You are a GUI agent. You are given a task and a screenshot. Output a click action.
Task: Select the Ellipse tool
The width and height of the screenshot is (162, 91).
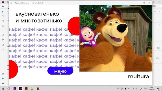tap(3, 21)
